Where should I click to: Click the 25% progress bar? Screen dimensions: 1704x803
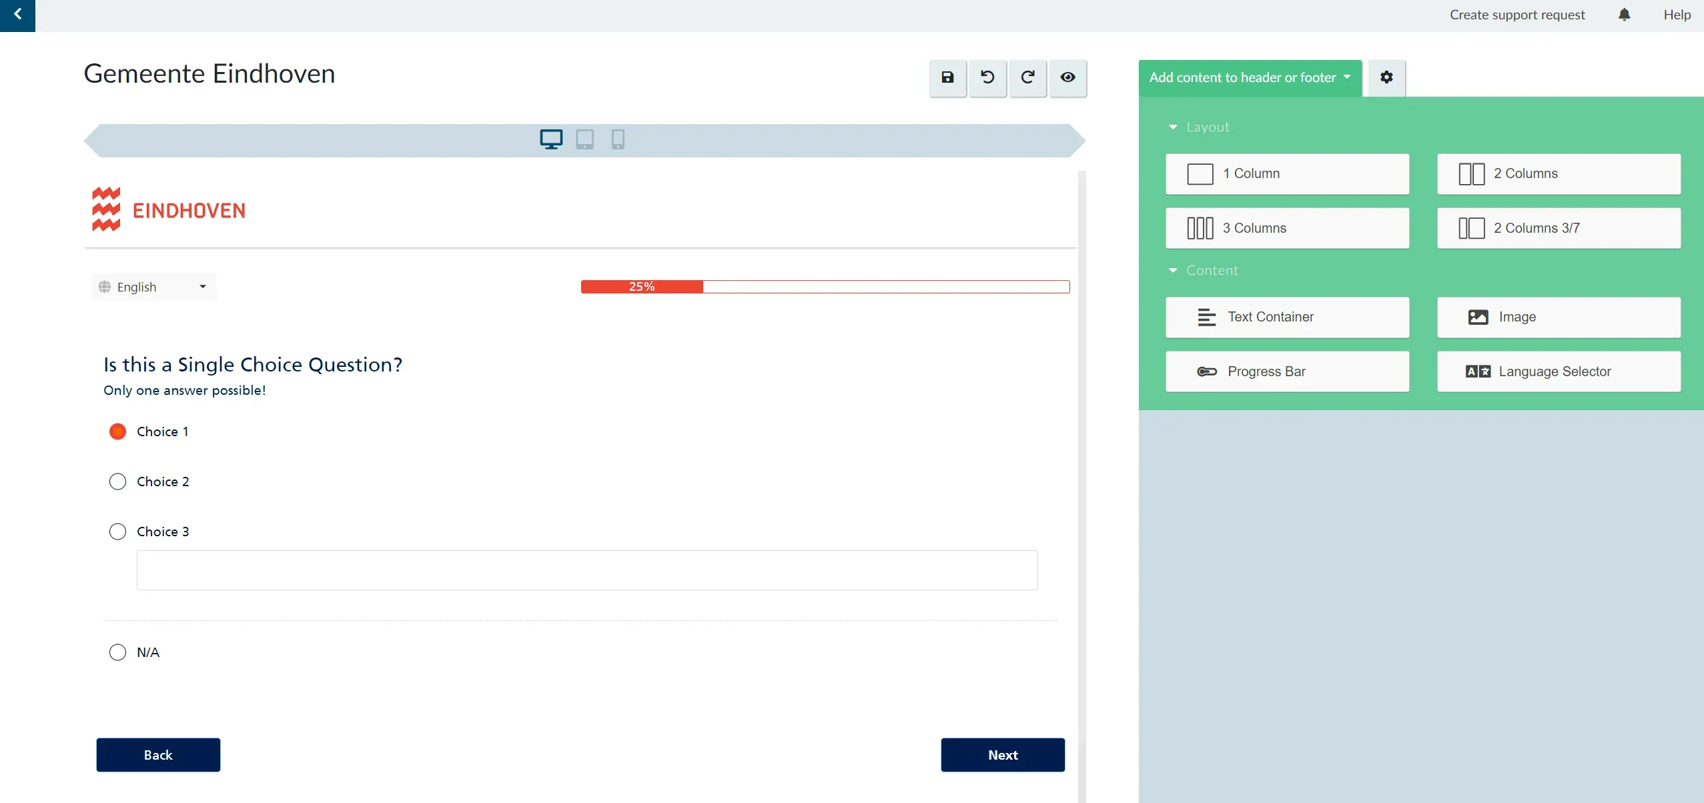pyautogui.click(x=825, y=287)
